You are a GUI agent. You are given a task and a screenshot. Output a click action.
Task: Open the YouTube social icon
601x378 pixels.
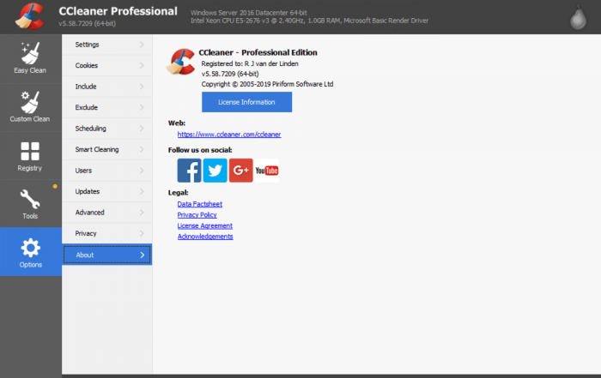point(267,171)
